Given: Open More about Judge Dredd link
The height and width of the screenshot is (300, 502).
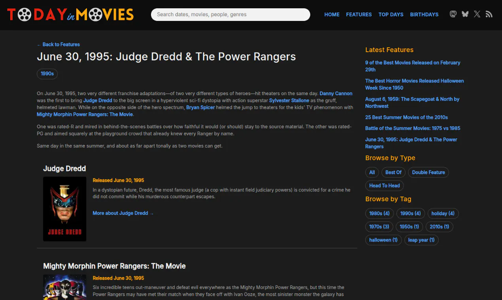Looking at the screenshot, I should 123,213.
